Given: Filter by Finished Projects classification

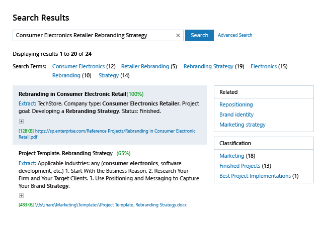Looking at the screenshot, I should click(240, 166).
